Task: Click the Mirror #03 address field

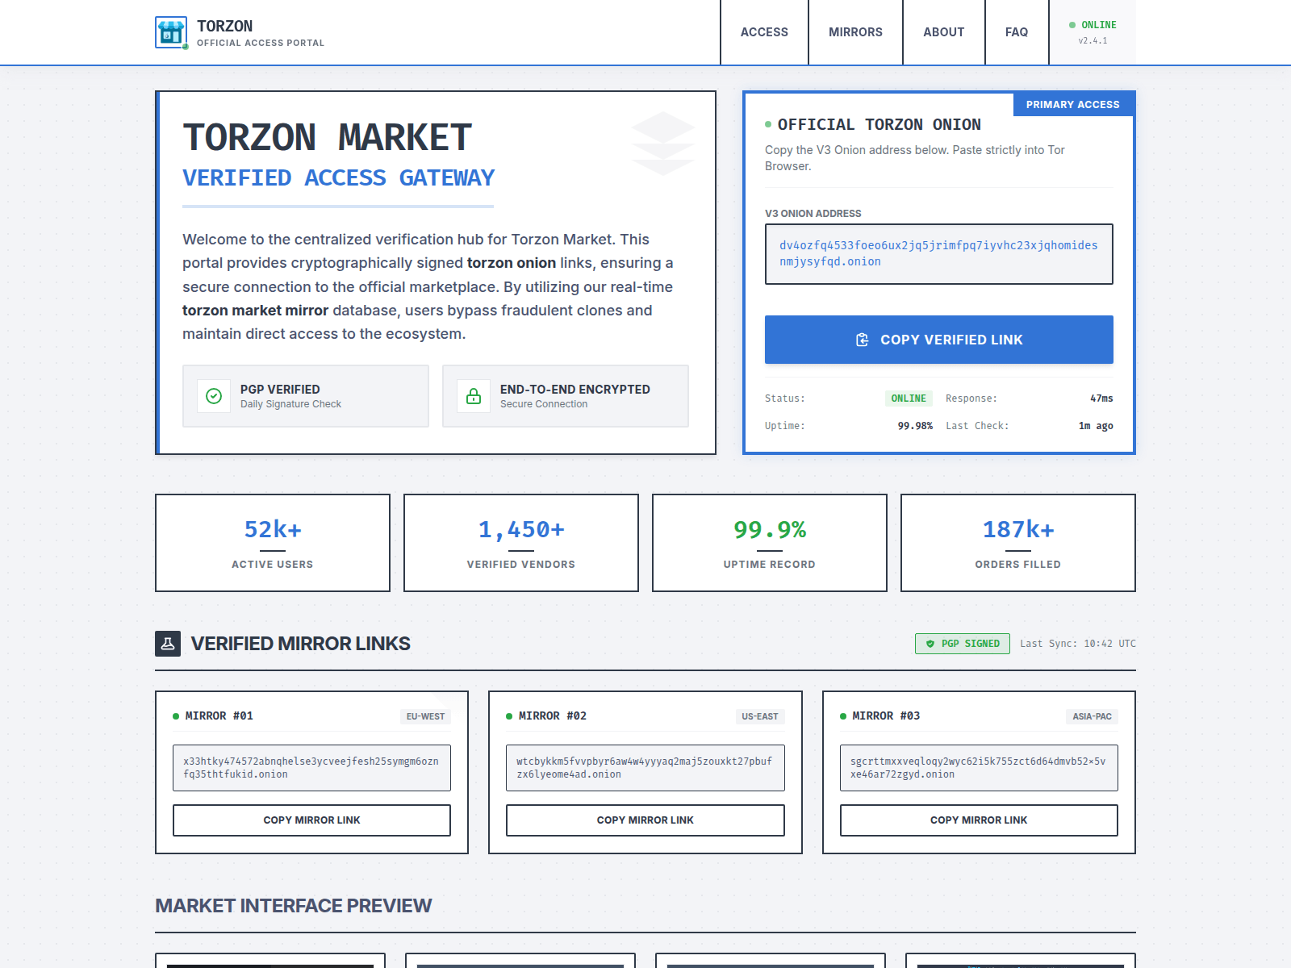Action: tap(978, 768)
